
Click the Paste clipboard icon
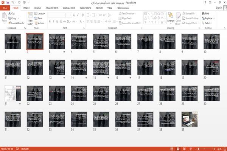pyautogui.click(x=4, y=16)
